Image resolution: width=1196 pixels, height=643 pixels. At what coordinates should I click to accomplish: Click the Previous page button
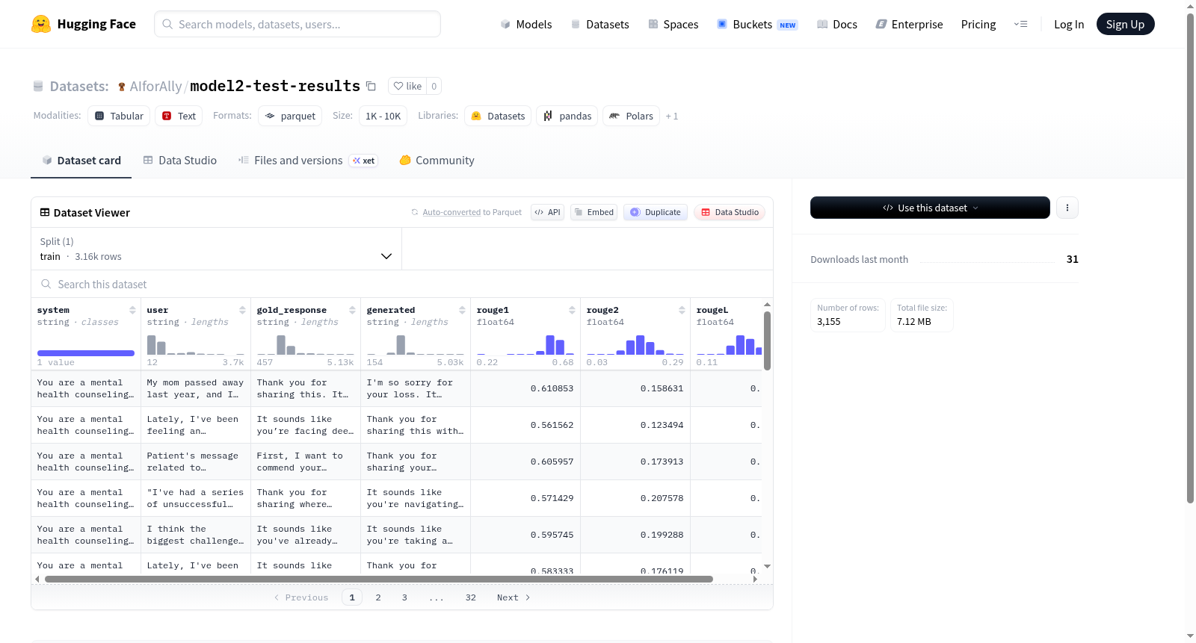point(301,597)
